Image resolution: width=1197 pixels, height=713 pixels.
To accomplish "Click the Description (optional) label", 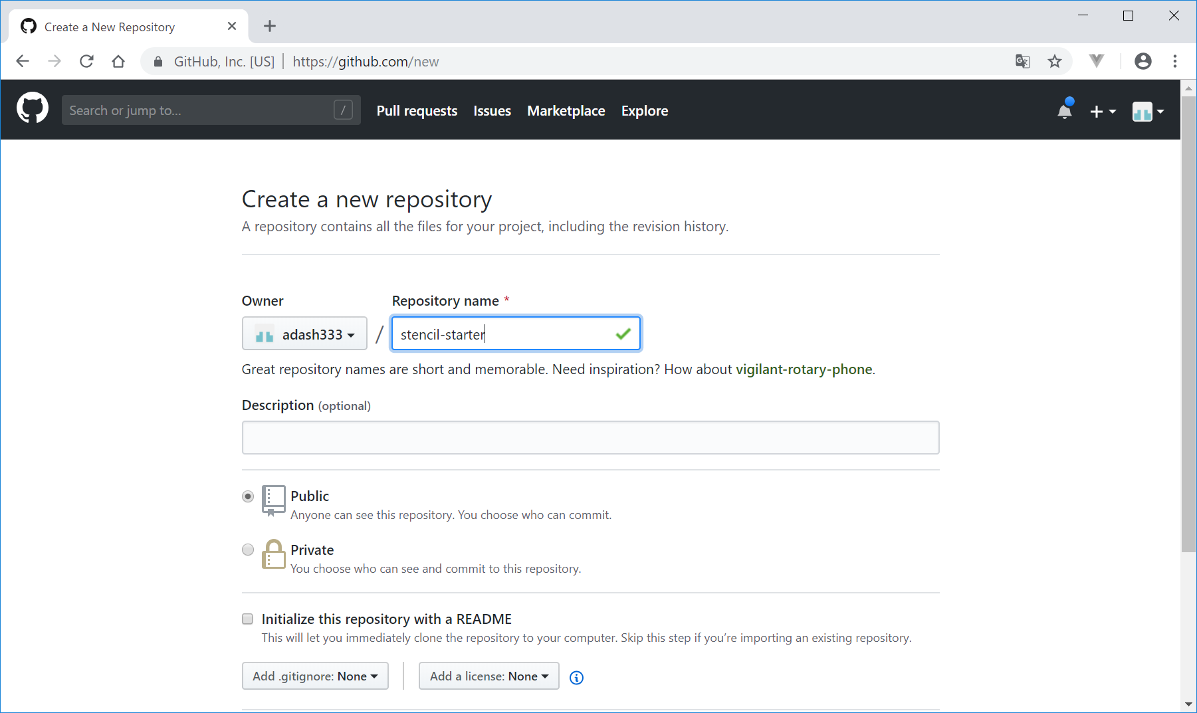I will coord(306,405).
